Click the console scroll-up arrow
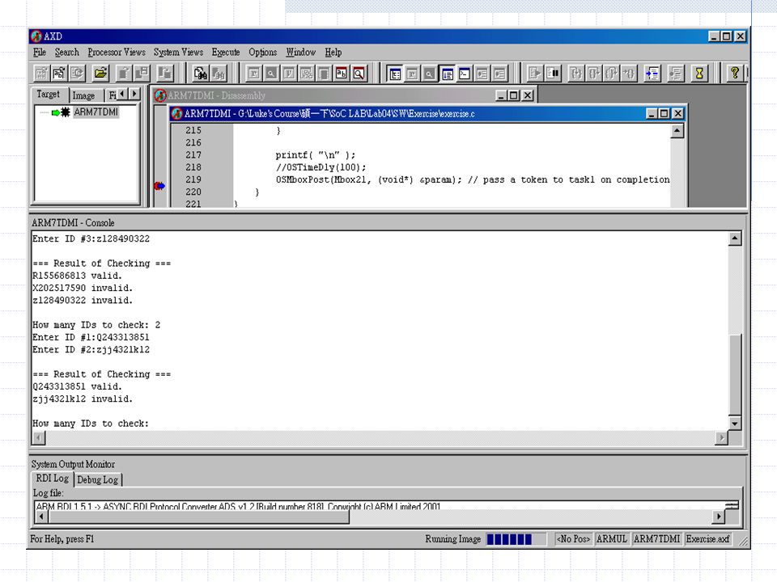This screenshot has height=582, width=777. tap(735, 238)
